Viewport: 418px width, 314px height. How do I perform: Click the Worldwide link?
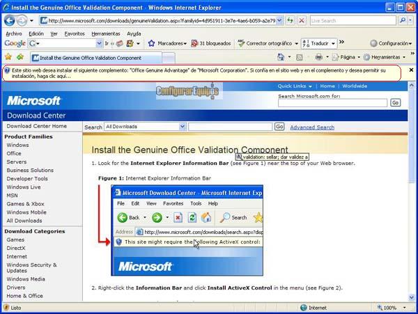[x=355, y=86]
